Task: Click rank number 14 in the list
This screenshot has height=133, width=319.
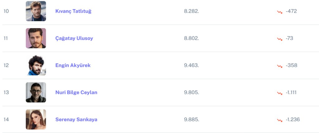Action: 6,120
